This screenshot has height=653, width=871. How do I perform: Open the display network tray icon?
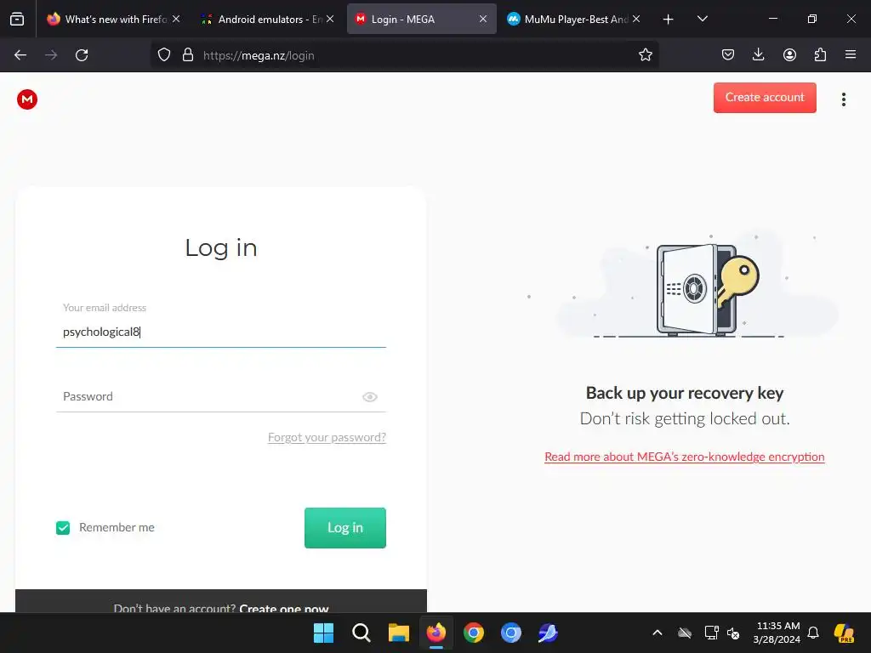[711, 633]
